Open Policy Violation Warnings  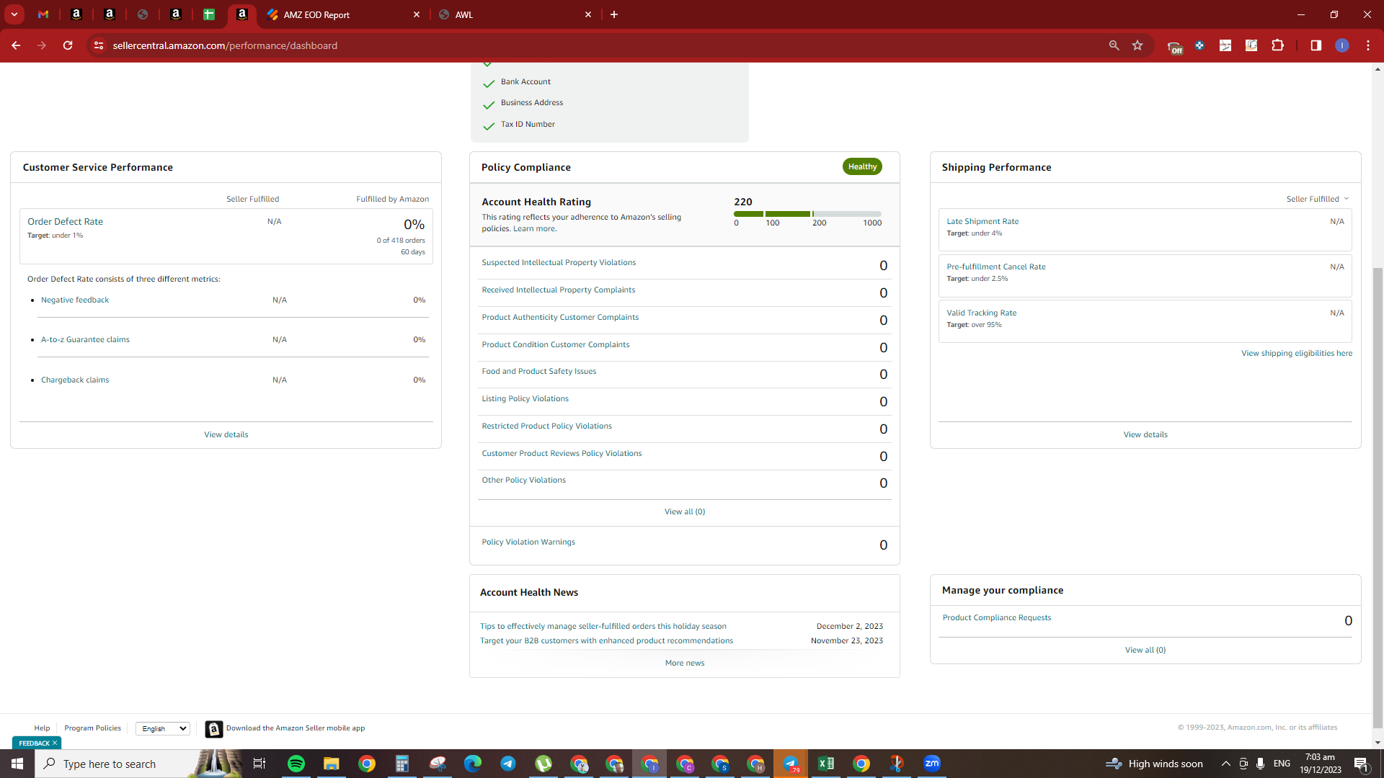pos(528,542)
